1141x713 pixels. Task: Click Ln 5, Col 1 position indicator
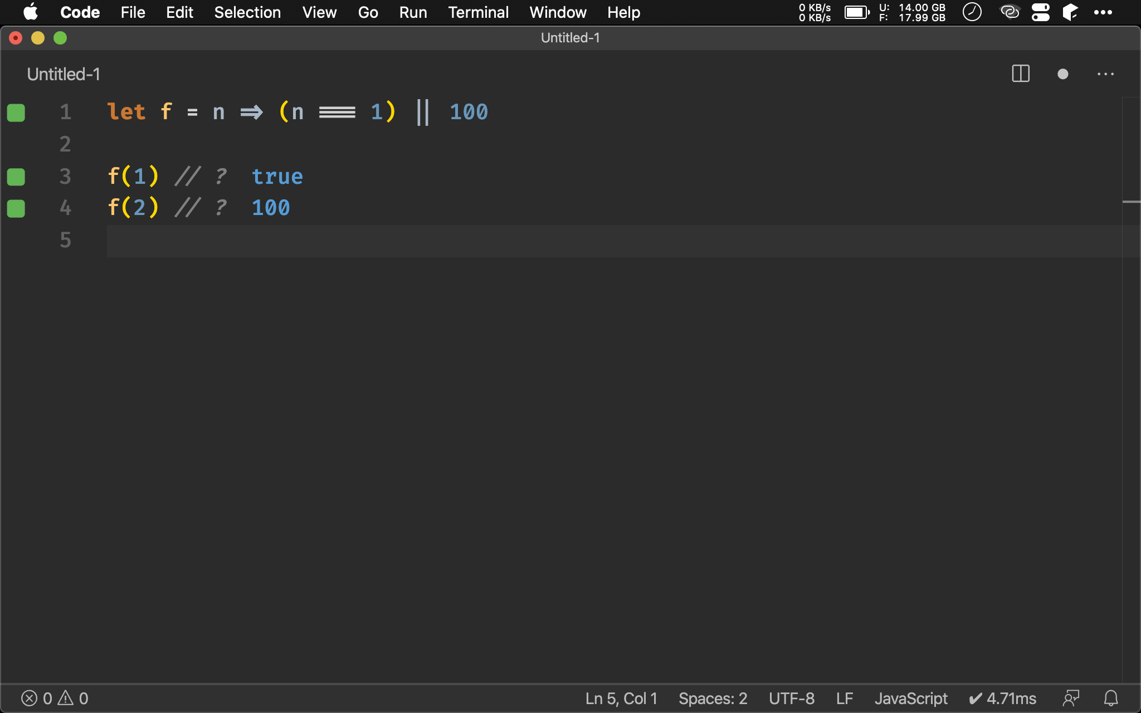point(621,699)
